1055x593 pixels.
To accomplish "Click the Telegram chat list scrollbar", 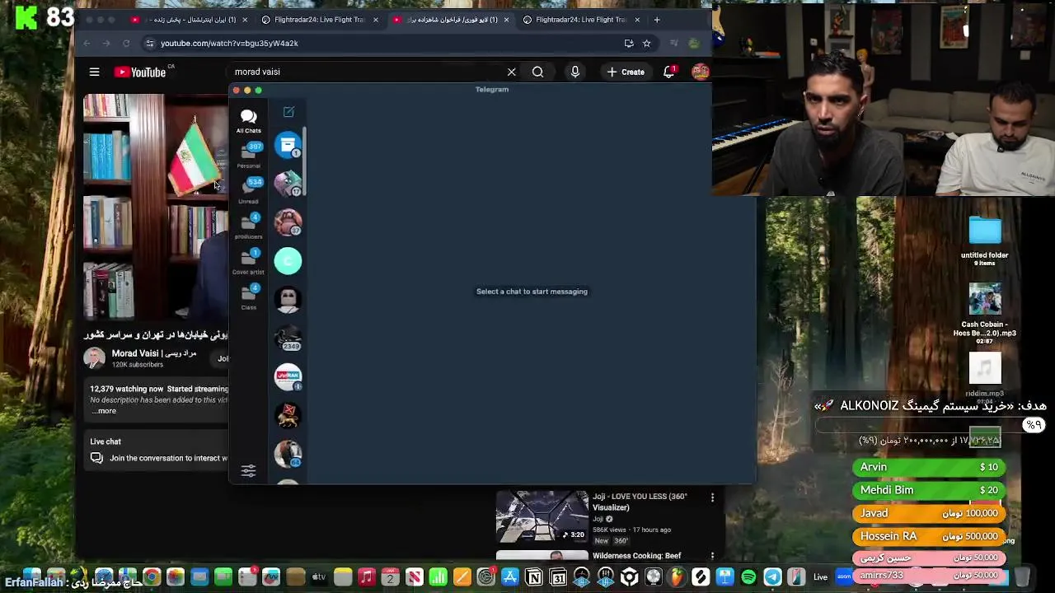I will coord(305,161).
